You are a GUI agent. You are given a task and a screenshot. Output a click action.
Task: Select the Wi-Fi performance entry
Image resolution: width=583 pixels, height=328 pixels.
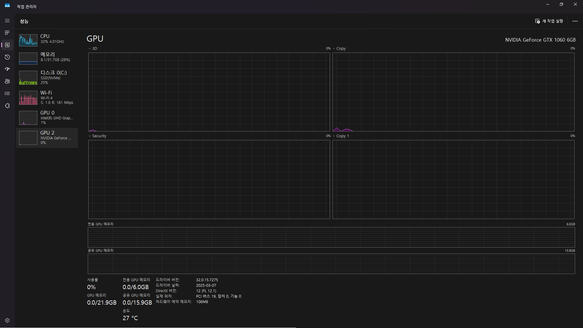click(x=47, y=97)
